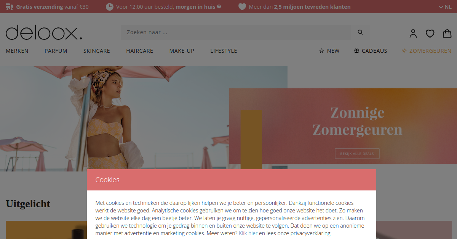
Task: Follow the 'Klik hier' cookie link
Action: (x=248, y=233)
